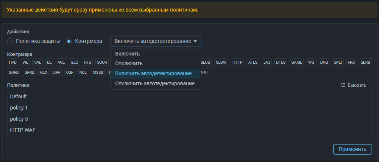Select highlighted Включить автодетектирование menu item
This screenshot has height=162, width=379.
[x=153, y=74]
